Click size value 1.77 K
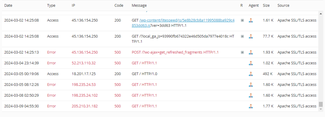 (x=268, y=106)
